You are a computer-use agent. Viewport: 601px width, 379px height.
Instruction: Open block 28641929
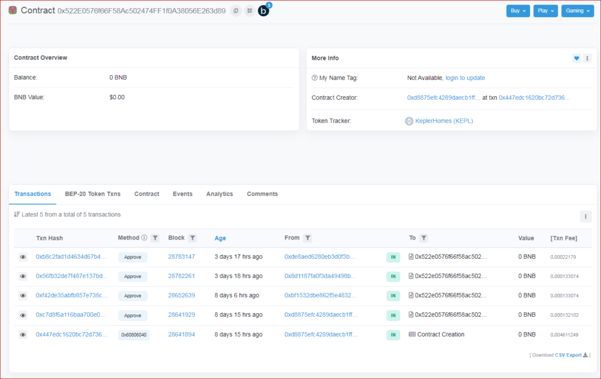(x=181, y=314)
